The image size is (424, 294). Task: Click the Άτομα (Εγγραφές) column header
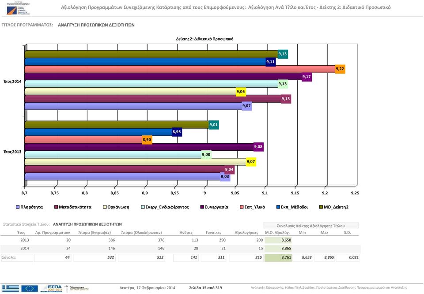[95, 232]
